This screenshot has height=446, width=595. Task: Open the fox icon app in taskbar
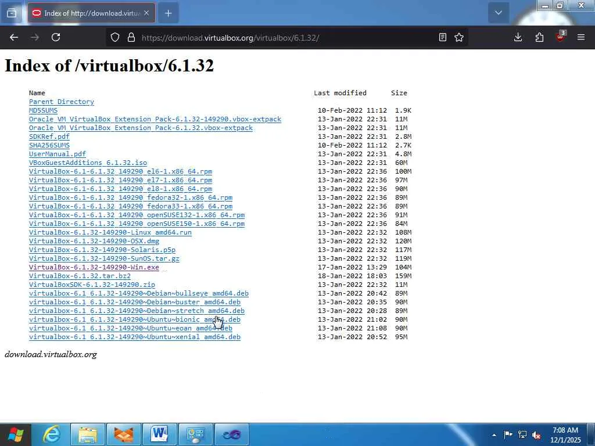click(124, 434)
